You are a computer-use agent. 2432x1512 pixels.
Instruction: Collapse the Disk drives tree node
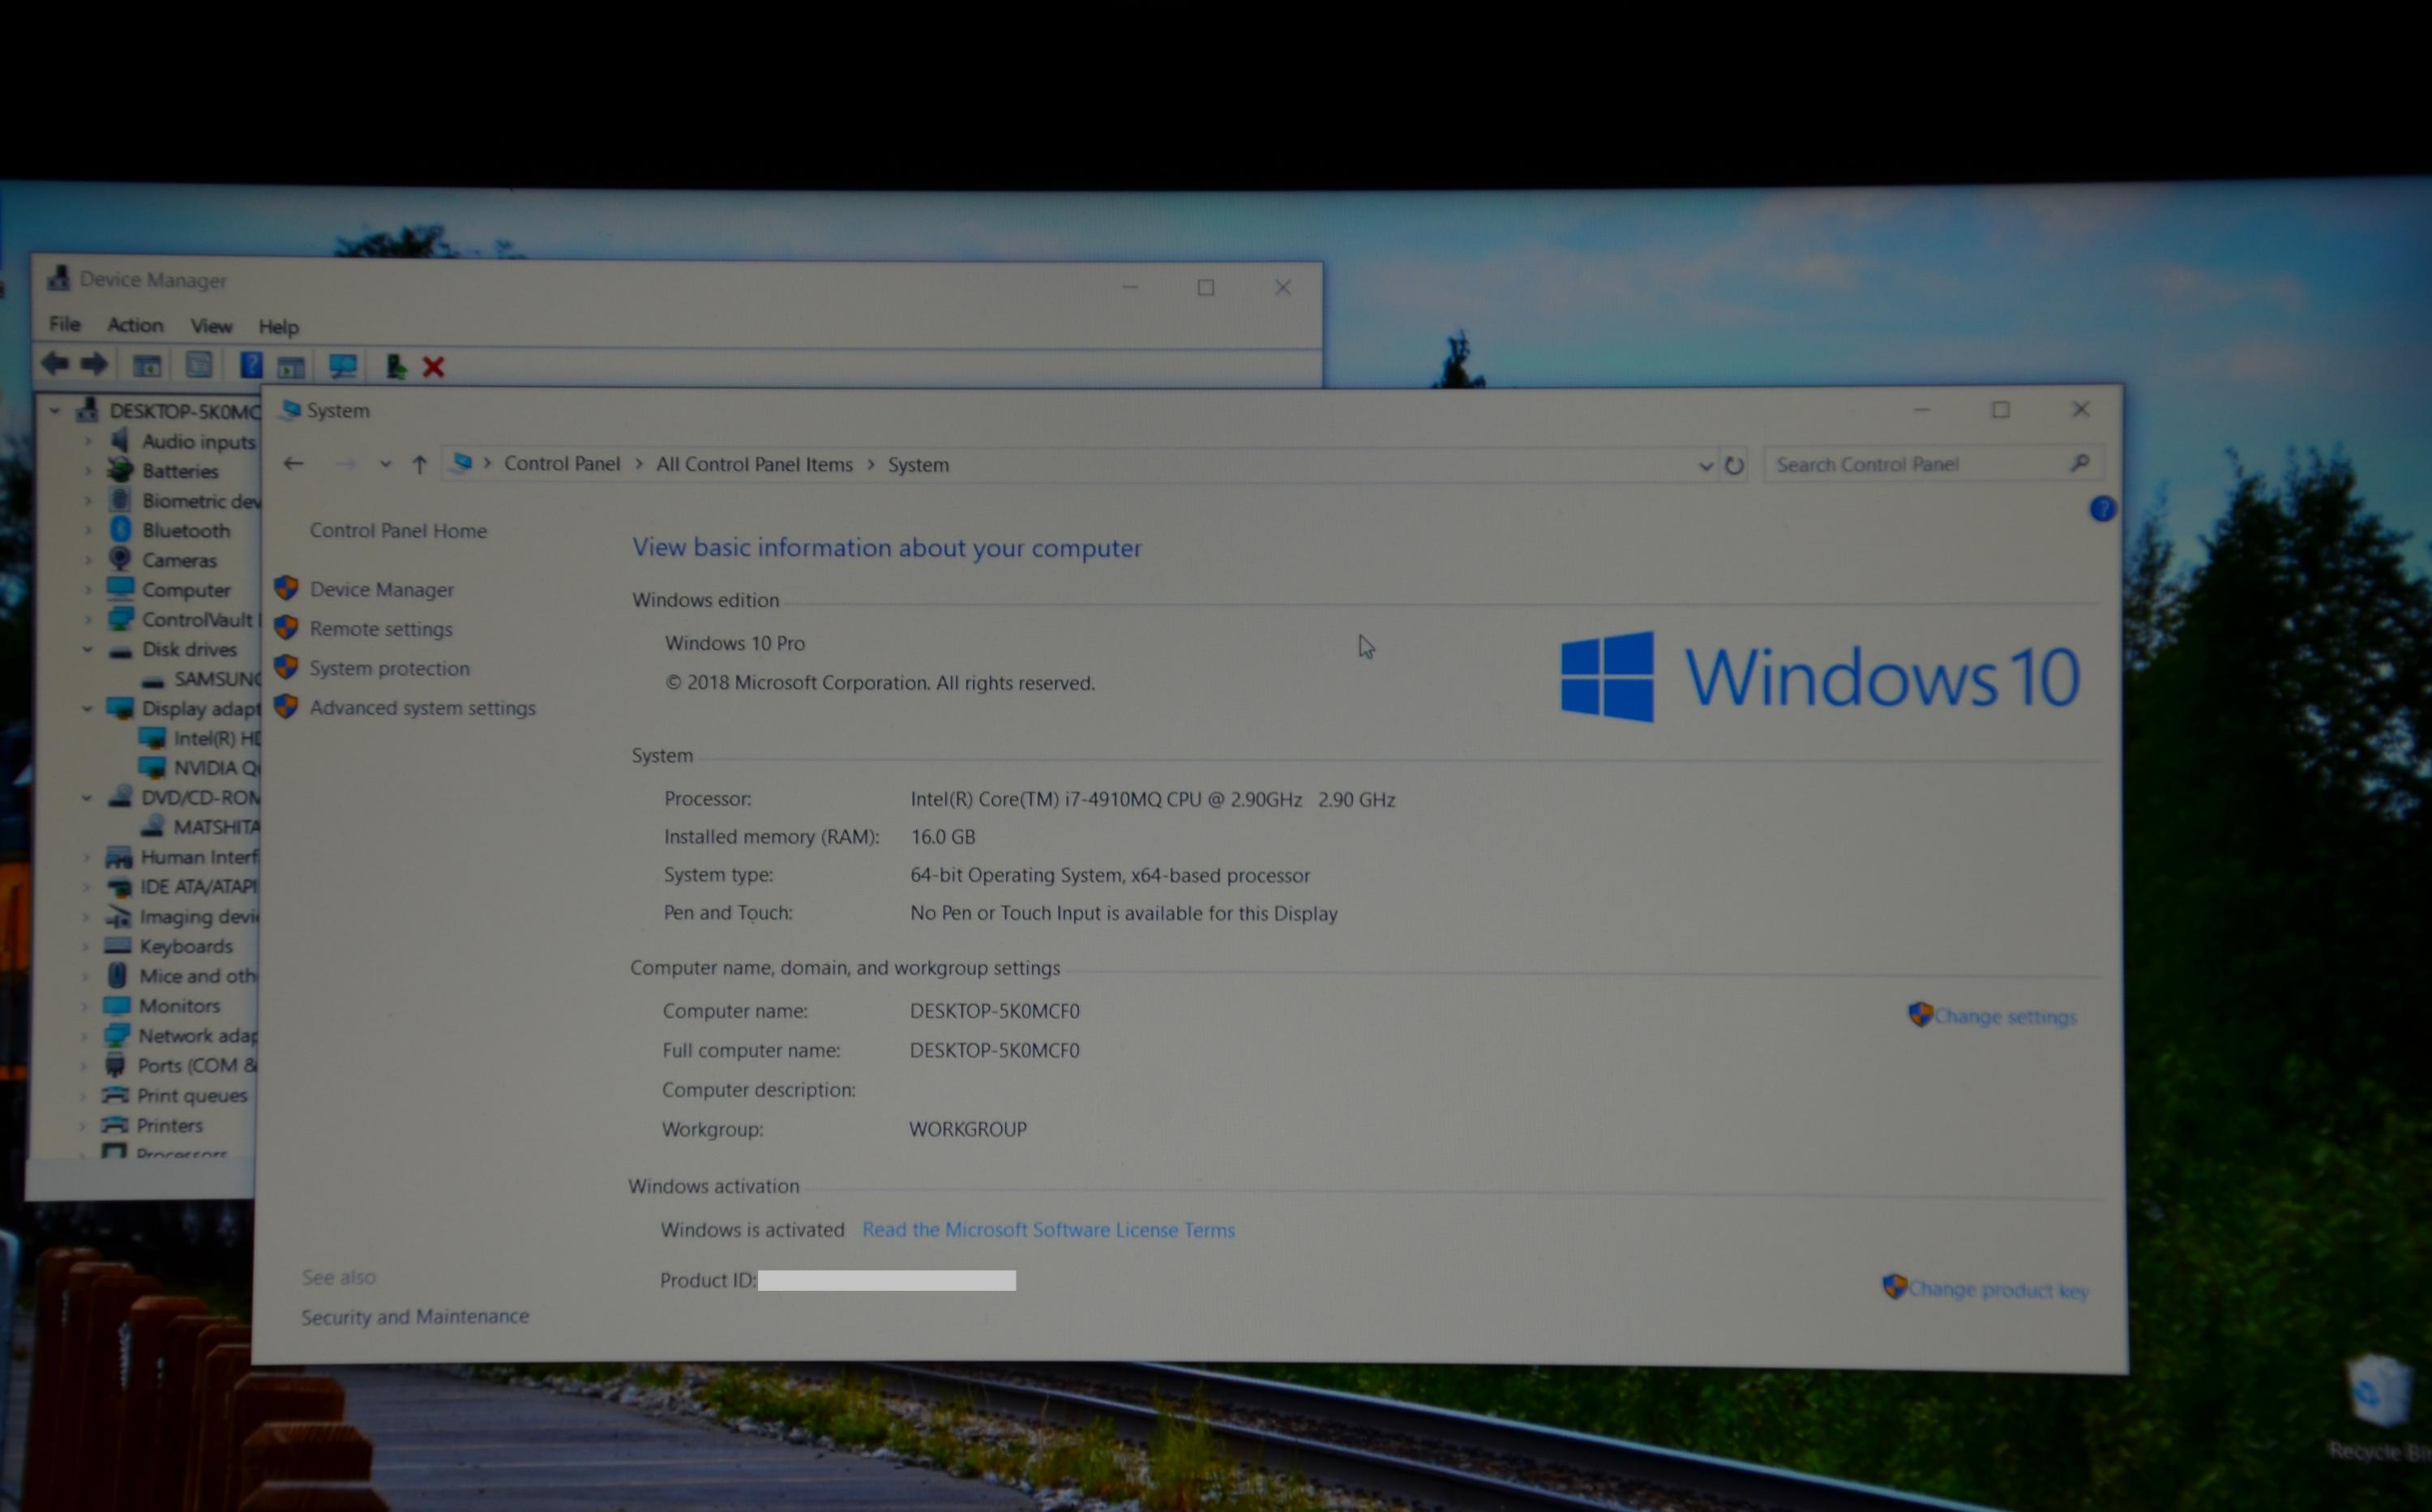point(88,649)
